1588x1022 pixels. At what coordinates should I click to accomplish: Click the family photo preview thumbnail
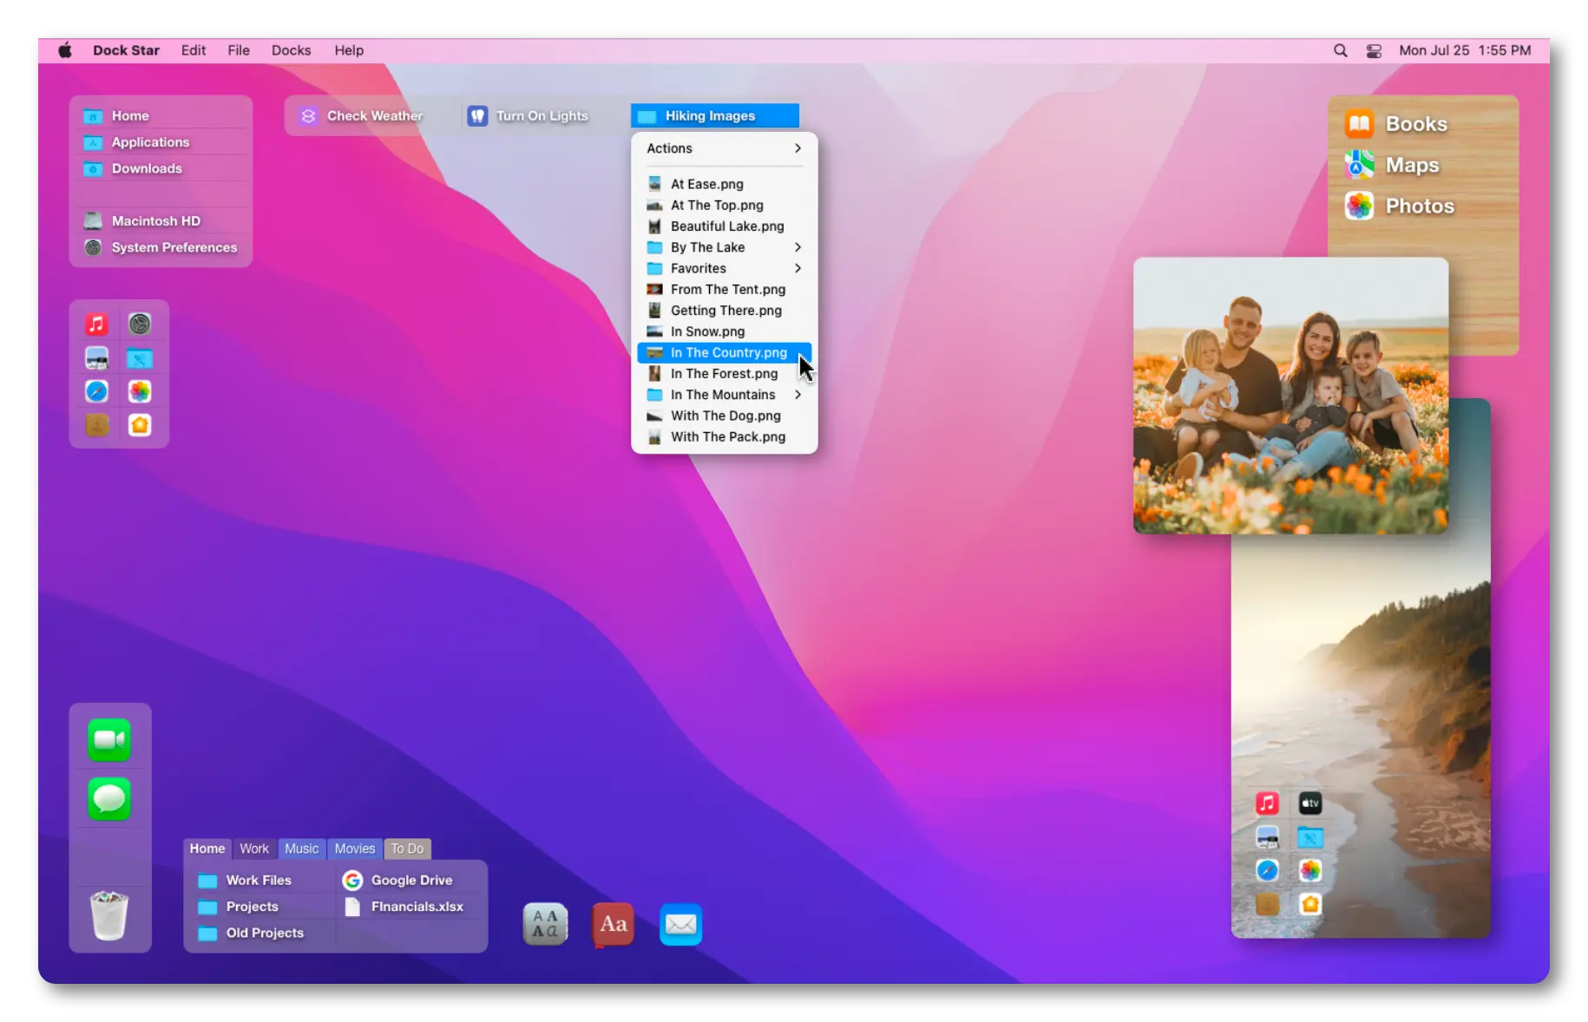pyautogui.click(x=1289, y=396)
